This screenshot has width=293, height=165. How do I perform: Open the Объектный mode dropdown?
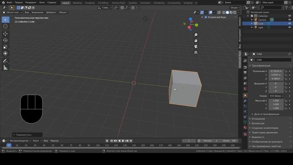pos(12,12)
